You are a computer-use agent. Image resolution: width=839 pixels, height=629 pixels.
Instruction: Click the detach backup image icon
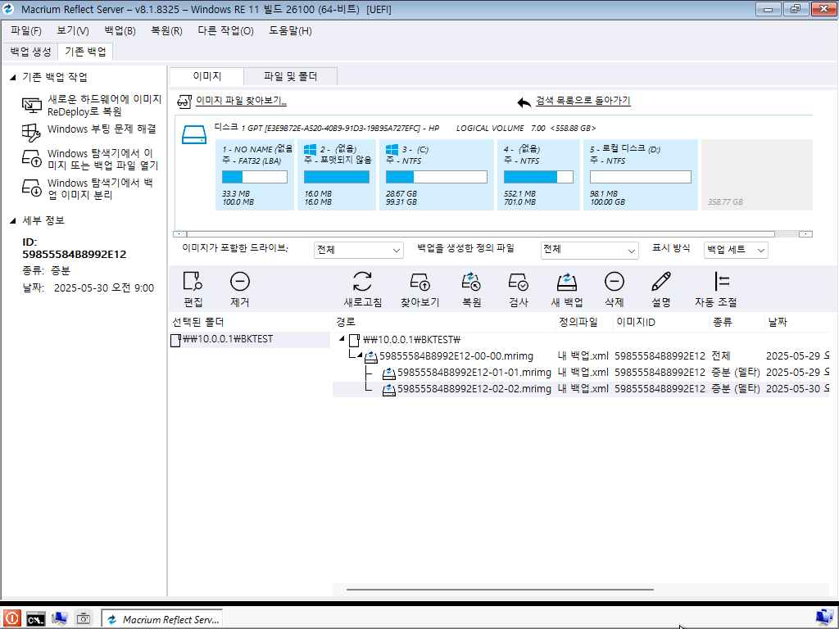tap(32, 188)
